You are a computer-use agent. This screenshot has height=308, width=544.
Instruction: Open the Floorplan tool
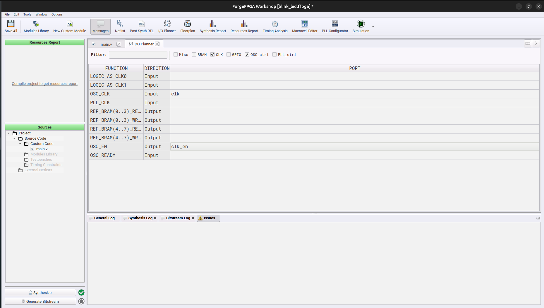pyautogui.click(x=187, y=26)
